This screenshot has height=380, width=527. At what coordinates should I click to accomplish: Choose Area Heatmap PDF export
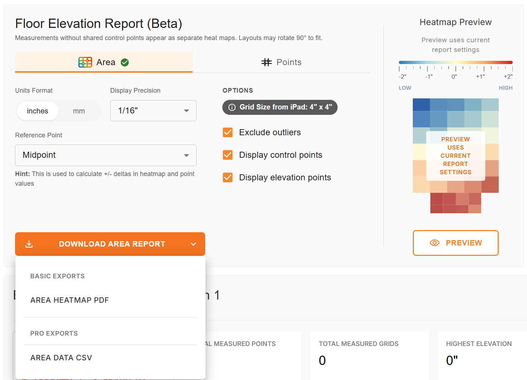[x=110, y=300]
